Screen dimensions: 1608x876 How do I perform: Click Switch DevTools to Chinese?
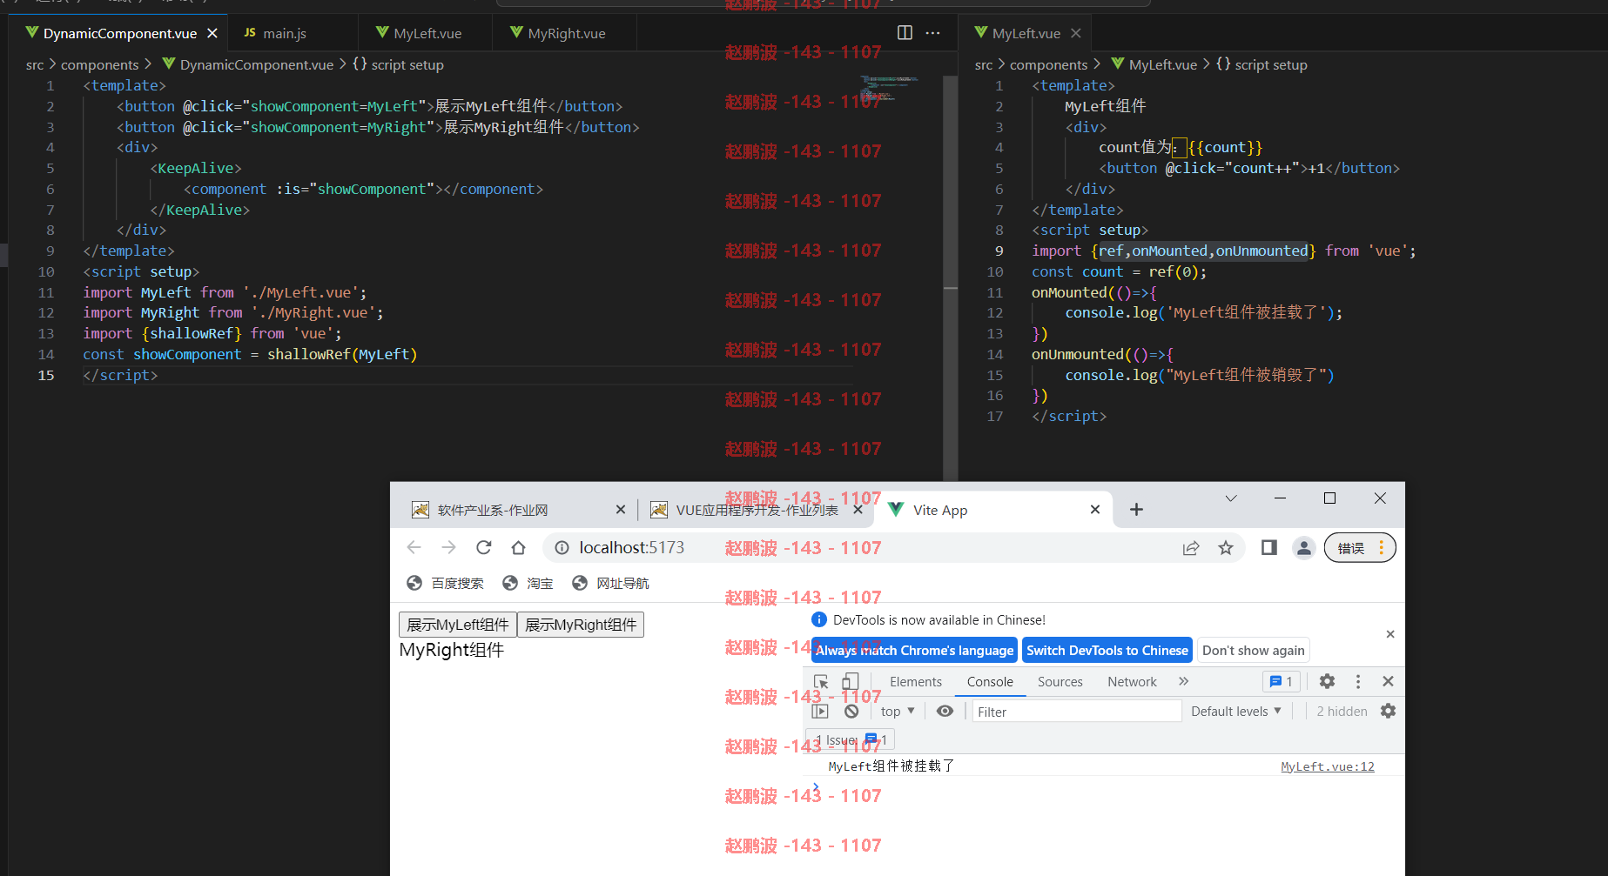point(1107,650)
